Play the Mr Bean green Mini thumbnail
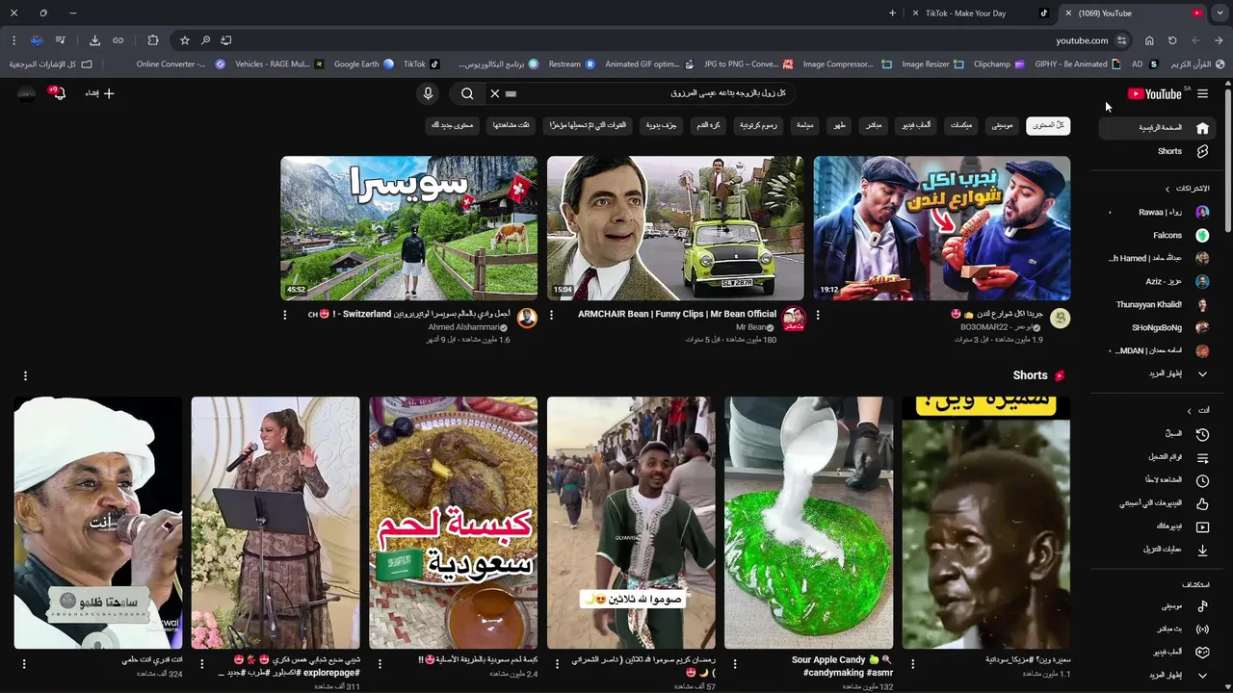 pos(675,228)
